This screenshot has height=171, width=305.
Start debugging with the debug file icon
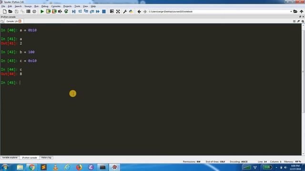74,11
